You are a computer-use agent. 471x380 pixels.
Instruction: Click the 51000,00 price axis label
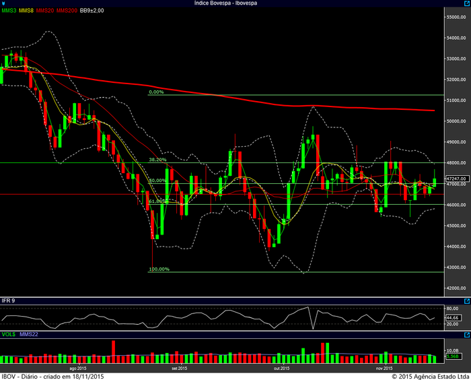tap(456, 100)
